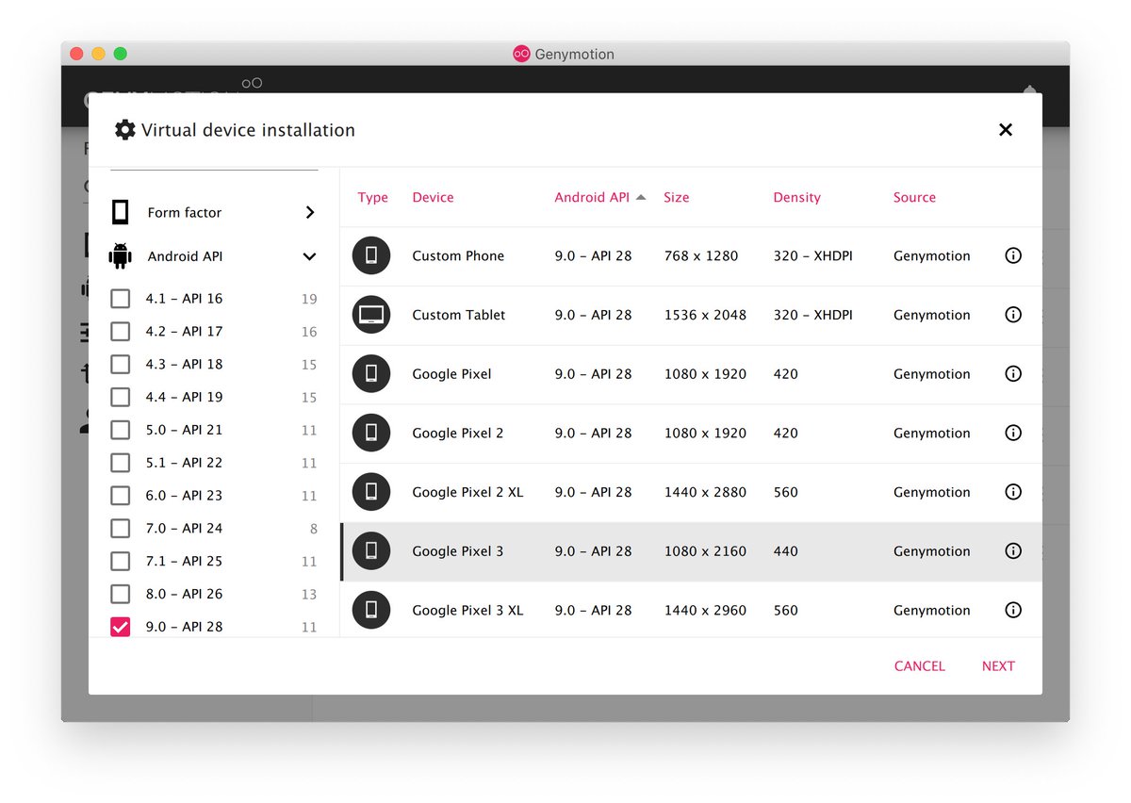Check the 7.1 - API 25 checkbox

pyautogui.click(x=120, y=562)
